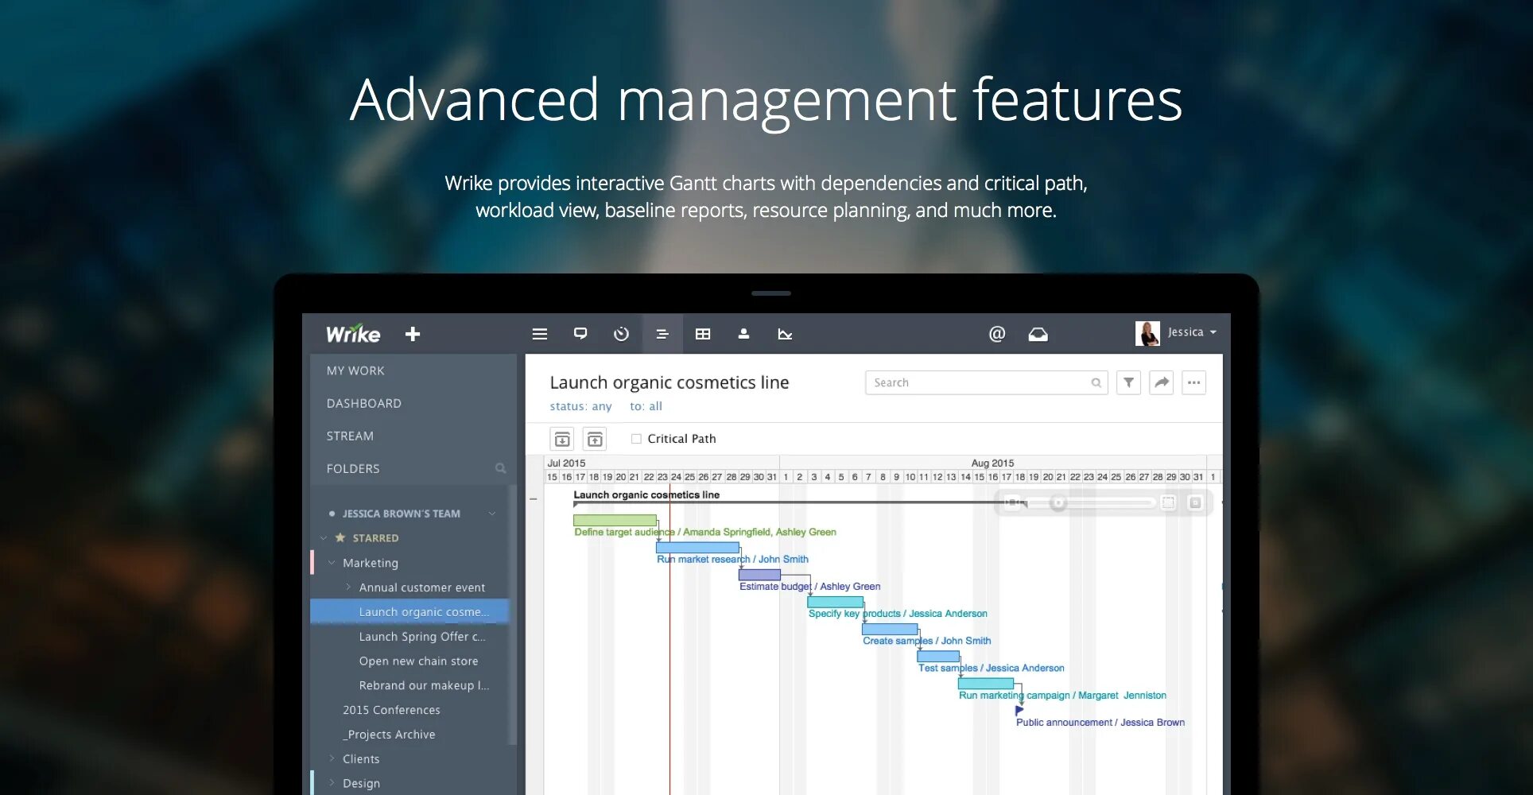Open the @ mentions icon

[x=997, y=334]
